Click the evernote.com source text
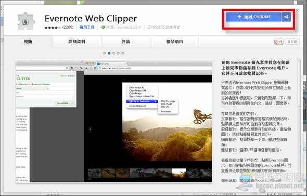The image size is (307, 196). click(x=129, y=27)
